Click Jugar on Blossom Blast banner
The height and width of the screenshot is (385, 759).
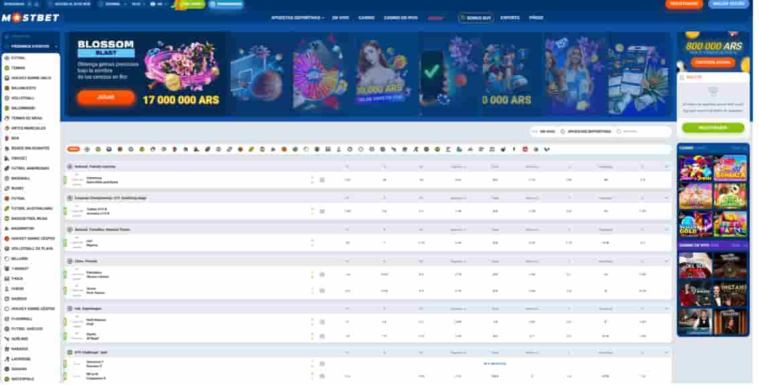tap(105, 97)
